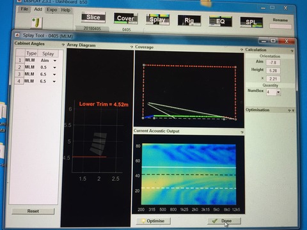The image size is (307, 230).
Task: Open the Help menu
Action: [x=66, y=10]
